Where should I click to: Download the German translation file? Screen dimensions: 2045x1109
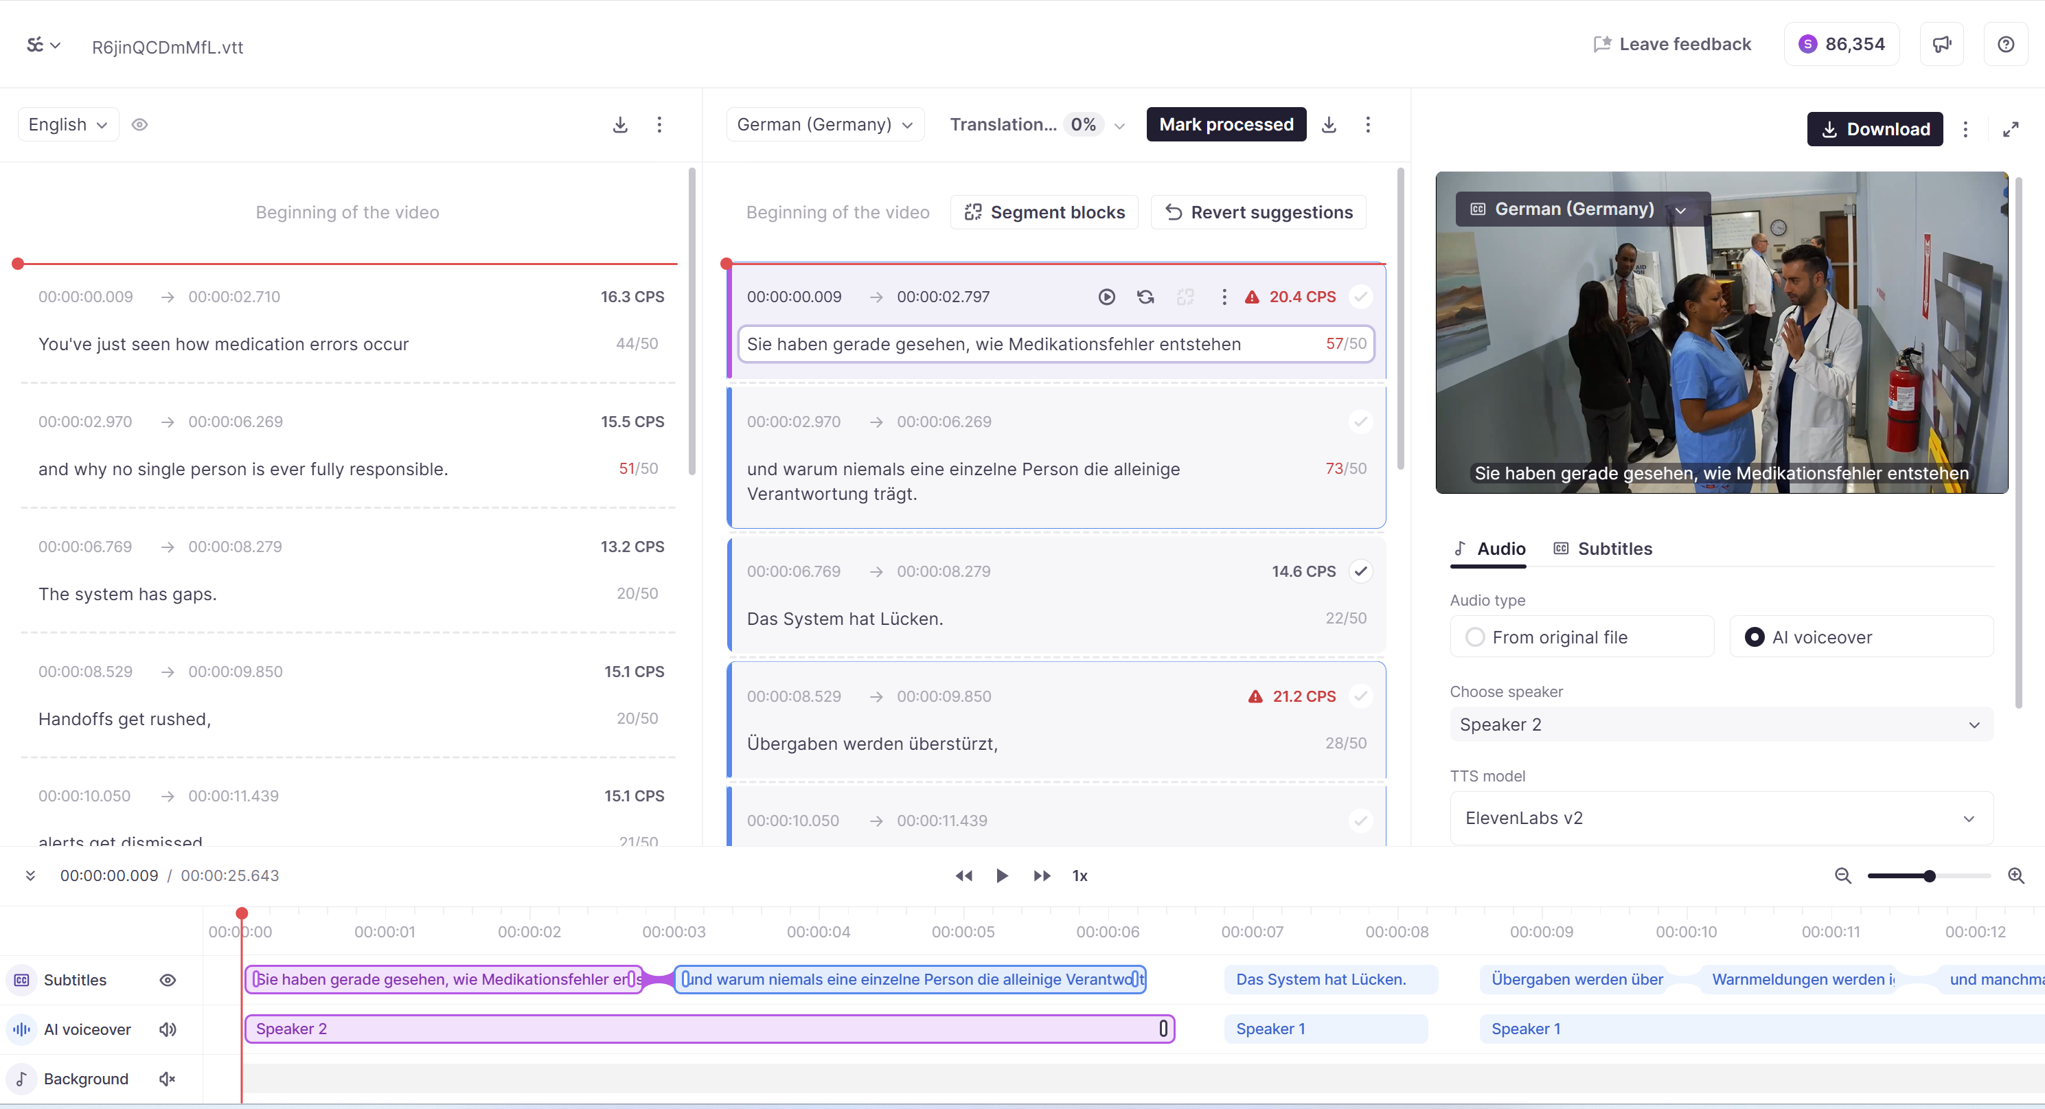point(1329,124)
